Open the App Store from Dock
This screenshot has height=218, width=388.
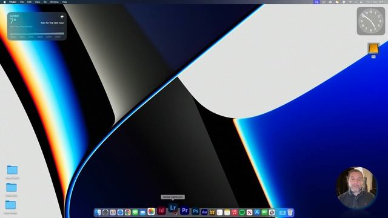pos(257,213)
